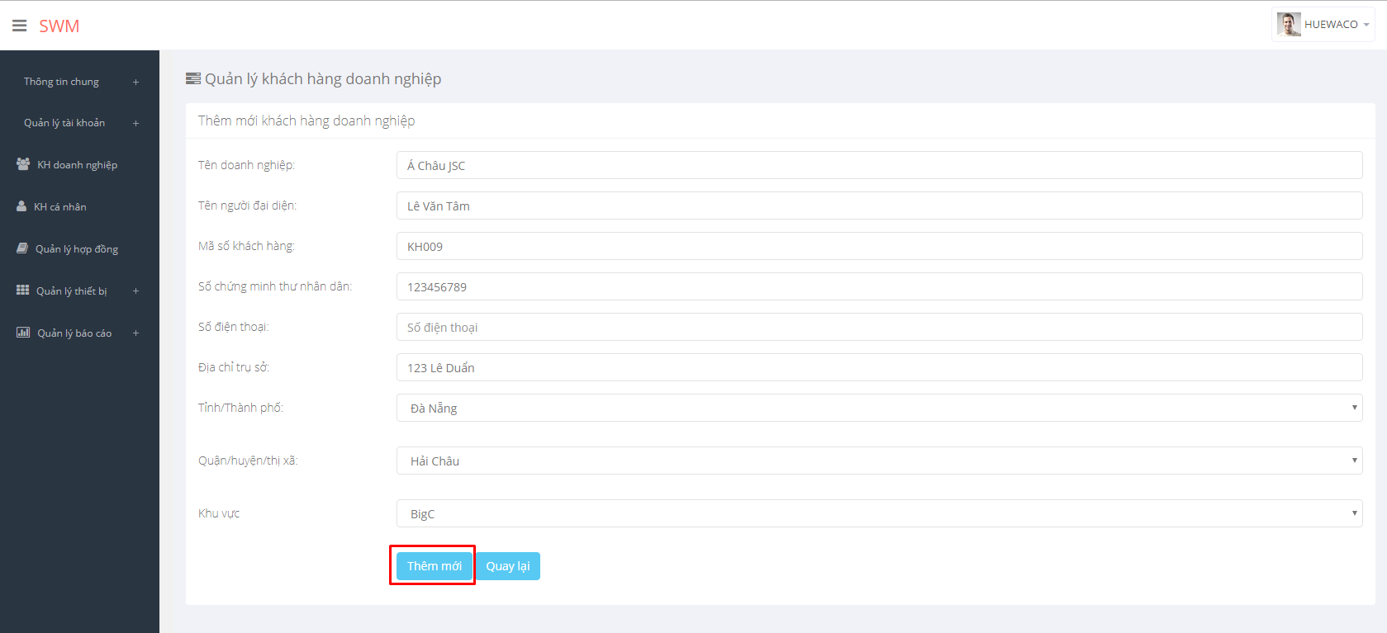
Task: Click the Khu vực label
Action: pos(219,513)
